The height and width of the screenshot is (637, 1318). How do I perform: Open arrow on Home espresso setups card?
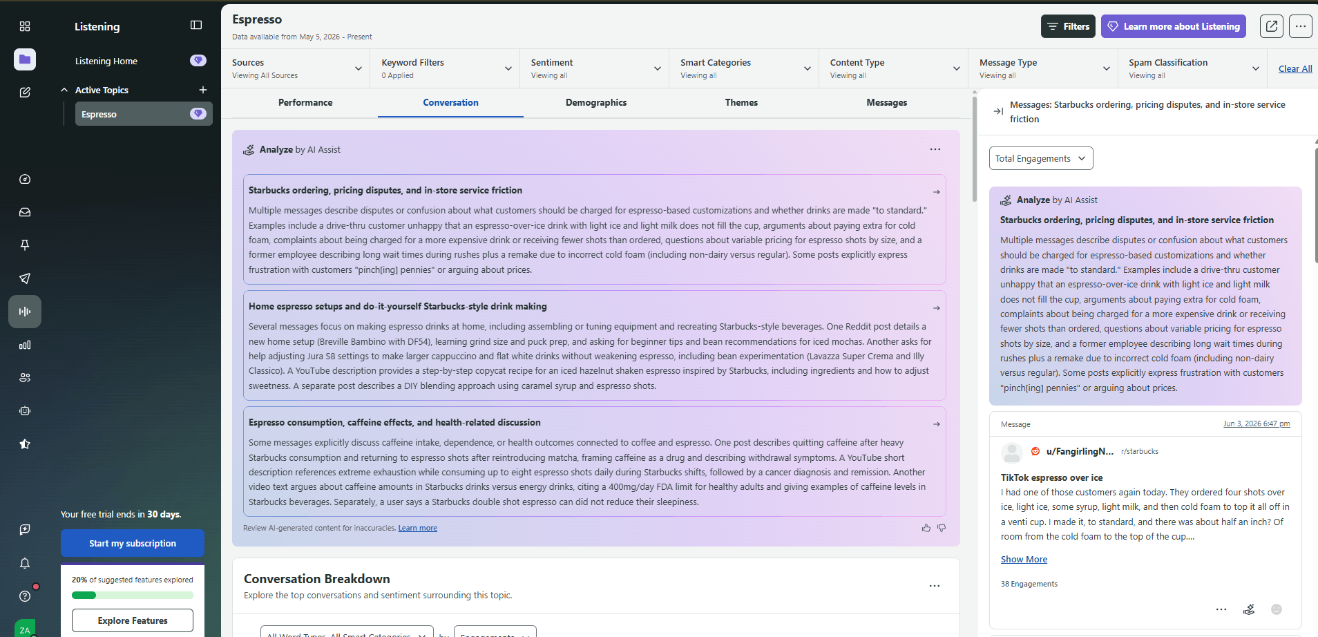tap(937, 308)
